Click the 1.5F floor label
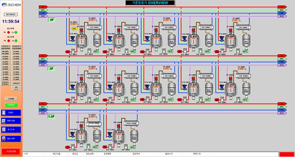This screenshot has height=157, width=295. coord(52,117)
